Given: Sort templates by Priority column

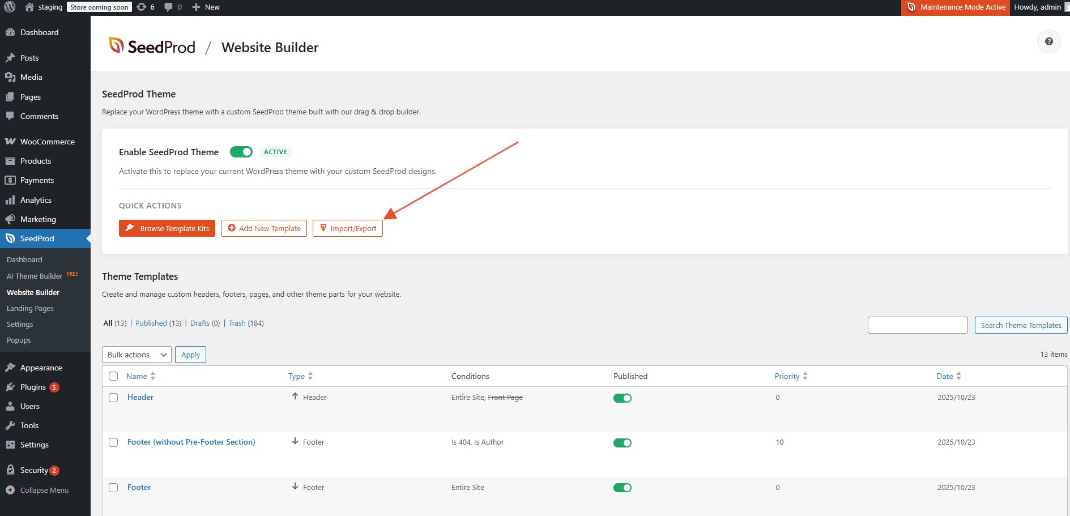Looking at the screenshot, I should coord(787,376).
